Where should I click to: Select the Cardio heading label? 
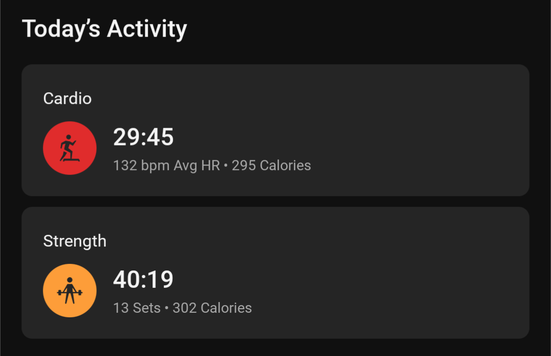67,99
